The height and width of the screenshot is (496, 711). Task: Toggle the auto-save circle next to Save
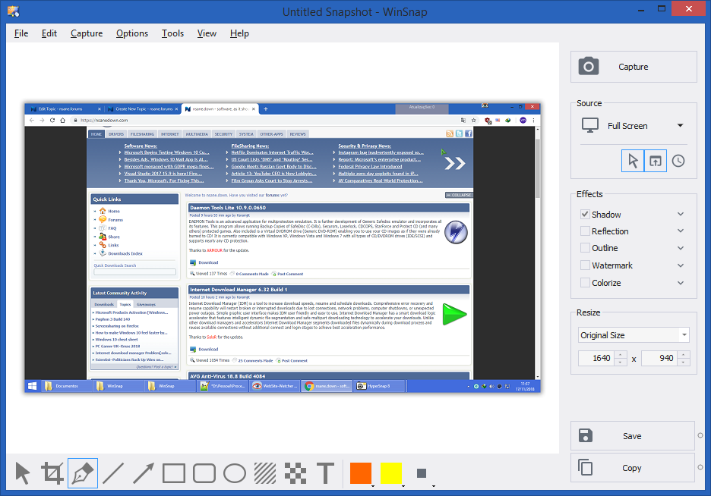point(700,435)
